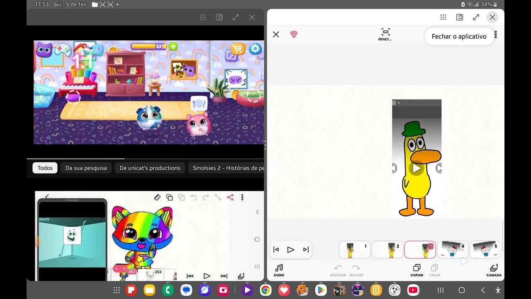Viewport: 531px width, 299px height.
Task: Tap the Android back navigation button
Action: (x=482, y=290)
